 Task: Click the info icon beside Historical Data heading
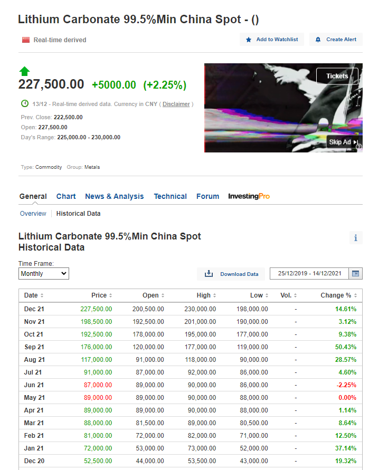[356, 238]
